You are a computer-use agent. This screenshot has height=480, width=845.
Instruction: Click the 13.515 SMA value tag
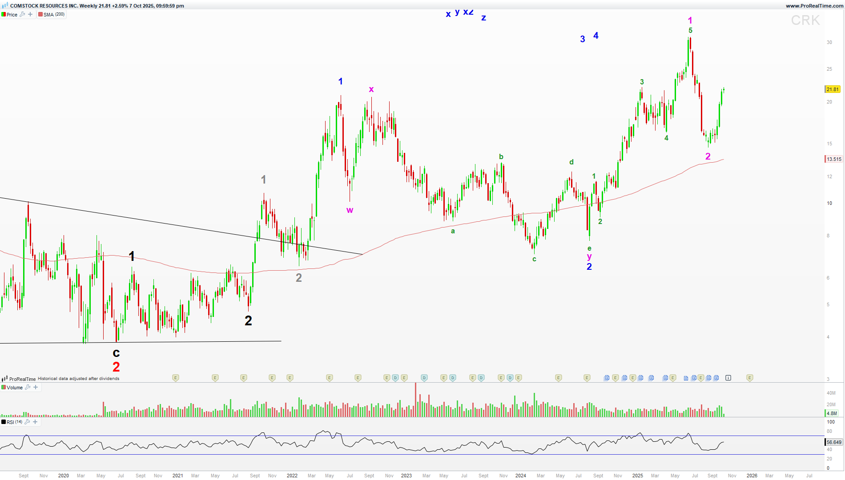833,159
